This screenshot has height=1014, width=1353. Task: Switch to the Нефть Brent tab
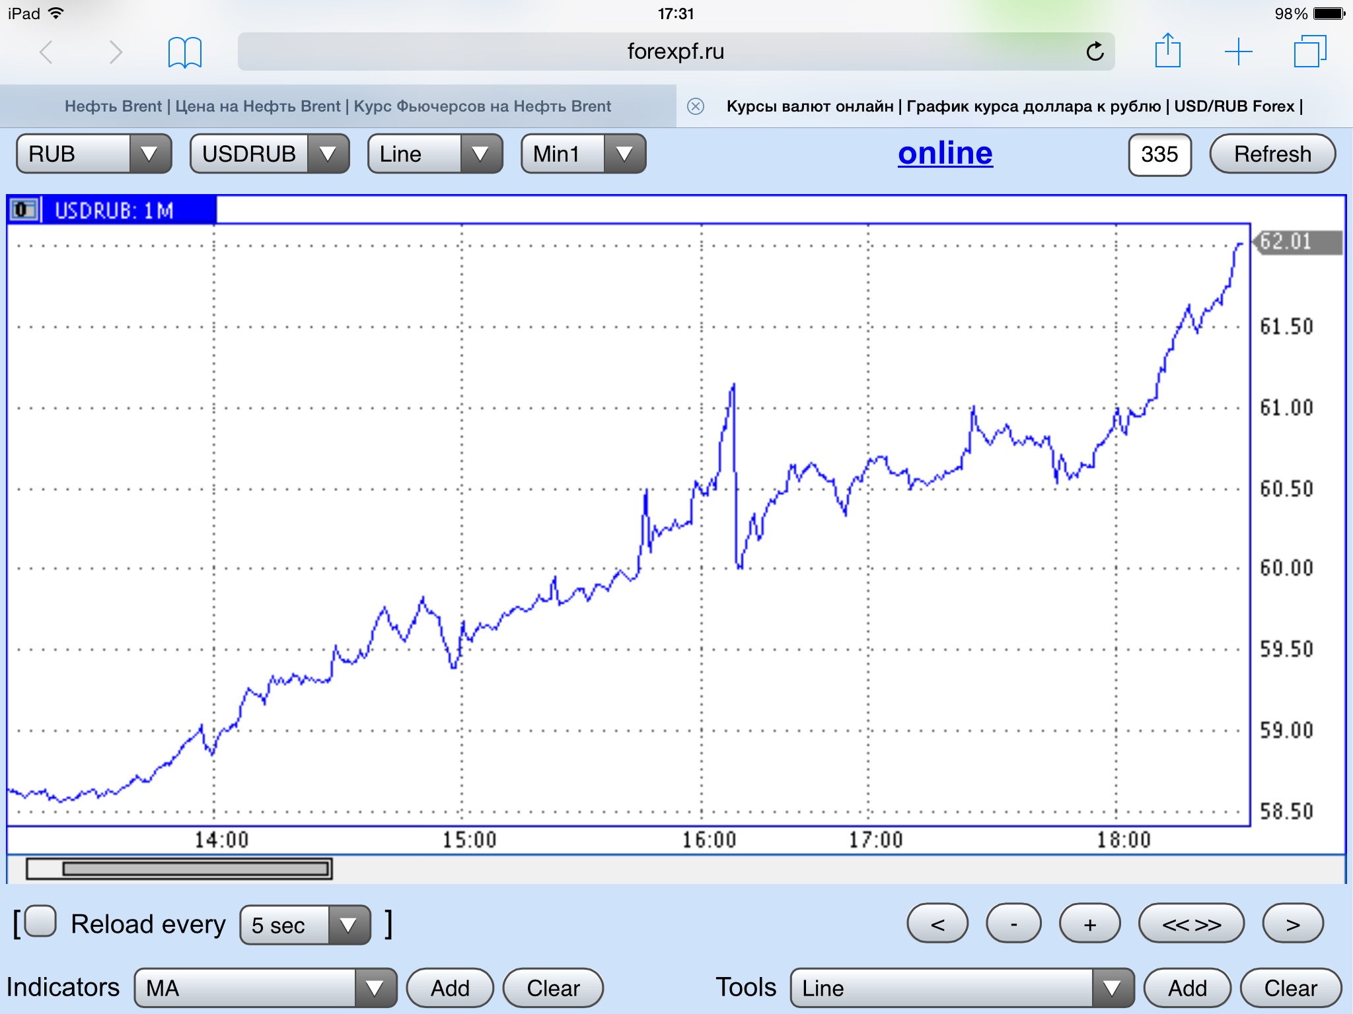338,106
